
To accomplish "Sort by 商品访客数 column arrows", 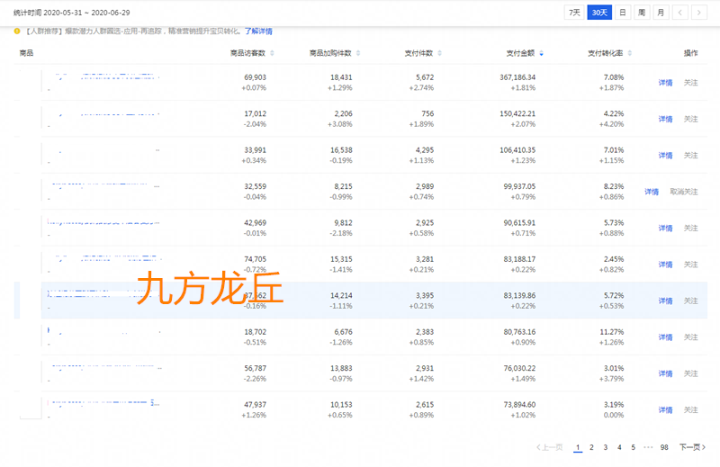I will pyautogui.click(x=272, y=53).
